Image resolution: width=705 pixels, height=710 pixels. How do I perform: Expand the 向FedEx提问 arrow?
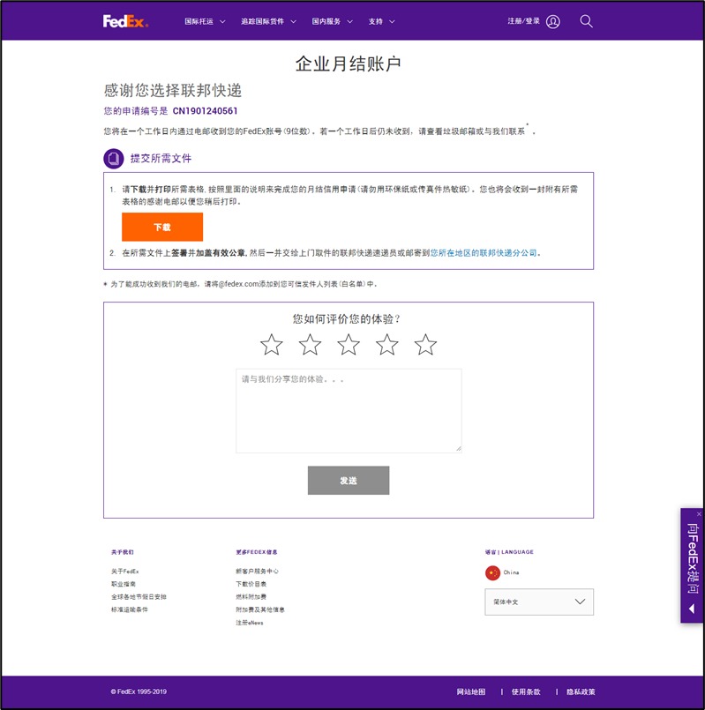(692, 609)
